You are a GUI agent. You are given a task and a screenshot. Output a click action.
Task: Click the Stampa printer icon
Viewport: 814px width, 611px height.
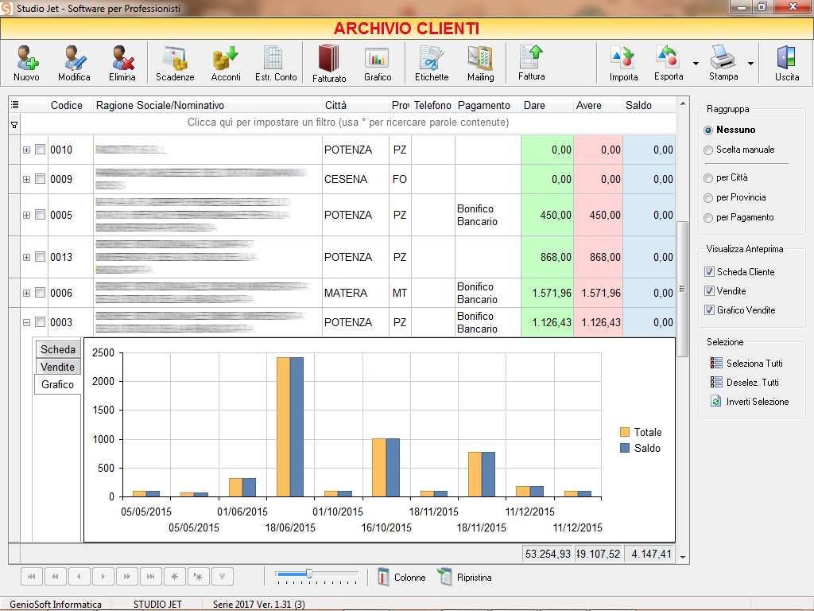723,57
